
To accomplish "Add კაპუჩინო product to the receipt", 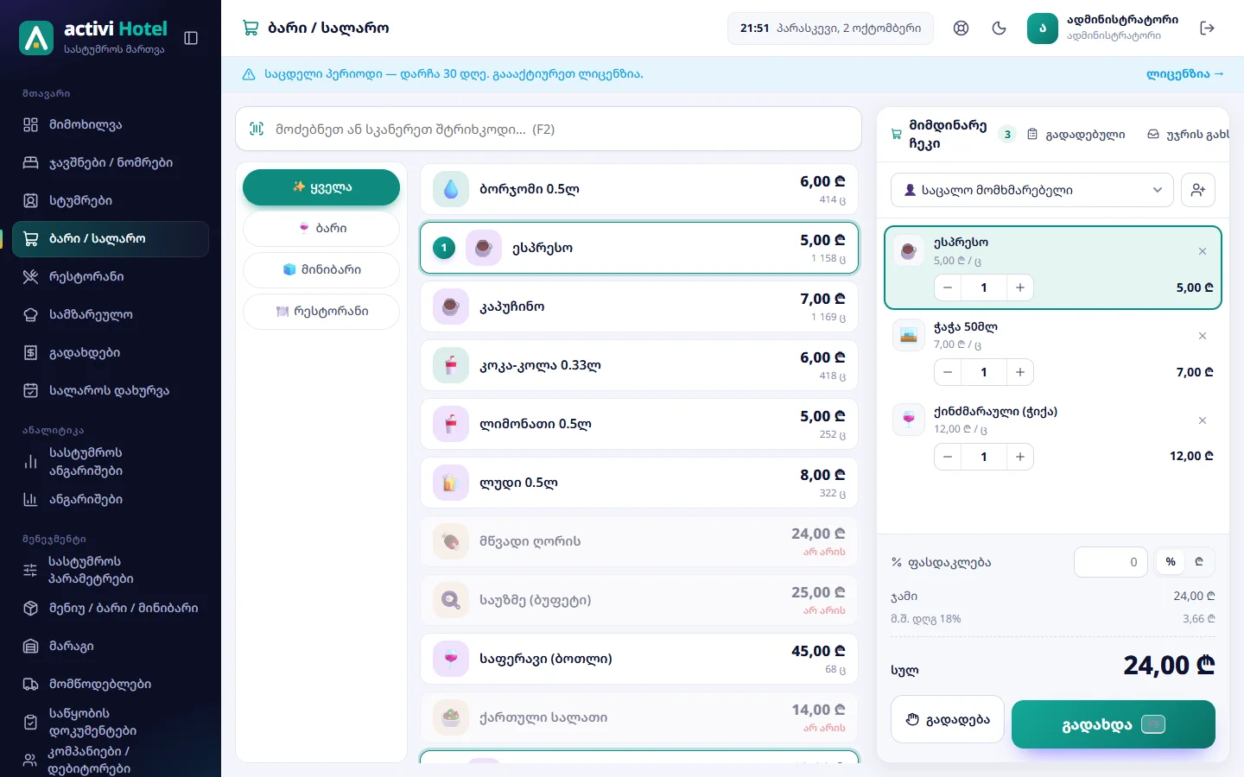I will pos(639,306).
